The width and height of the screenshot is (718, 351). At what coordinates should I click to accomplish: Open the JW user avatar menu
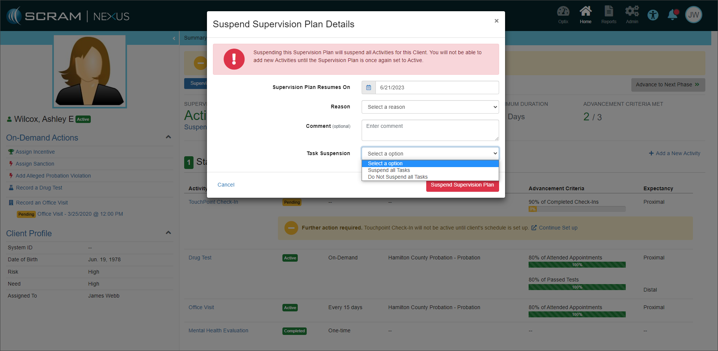pos(694,15)
